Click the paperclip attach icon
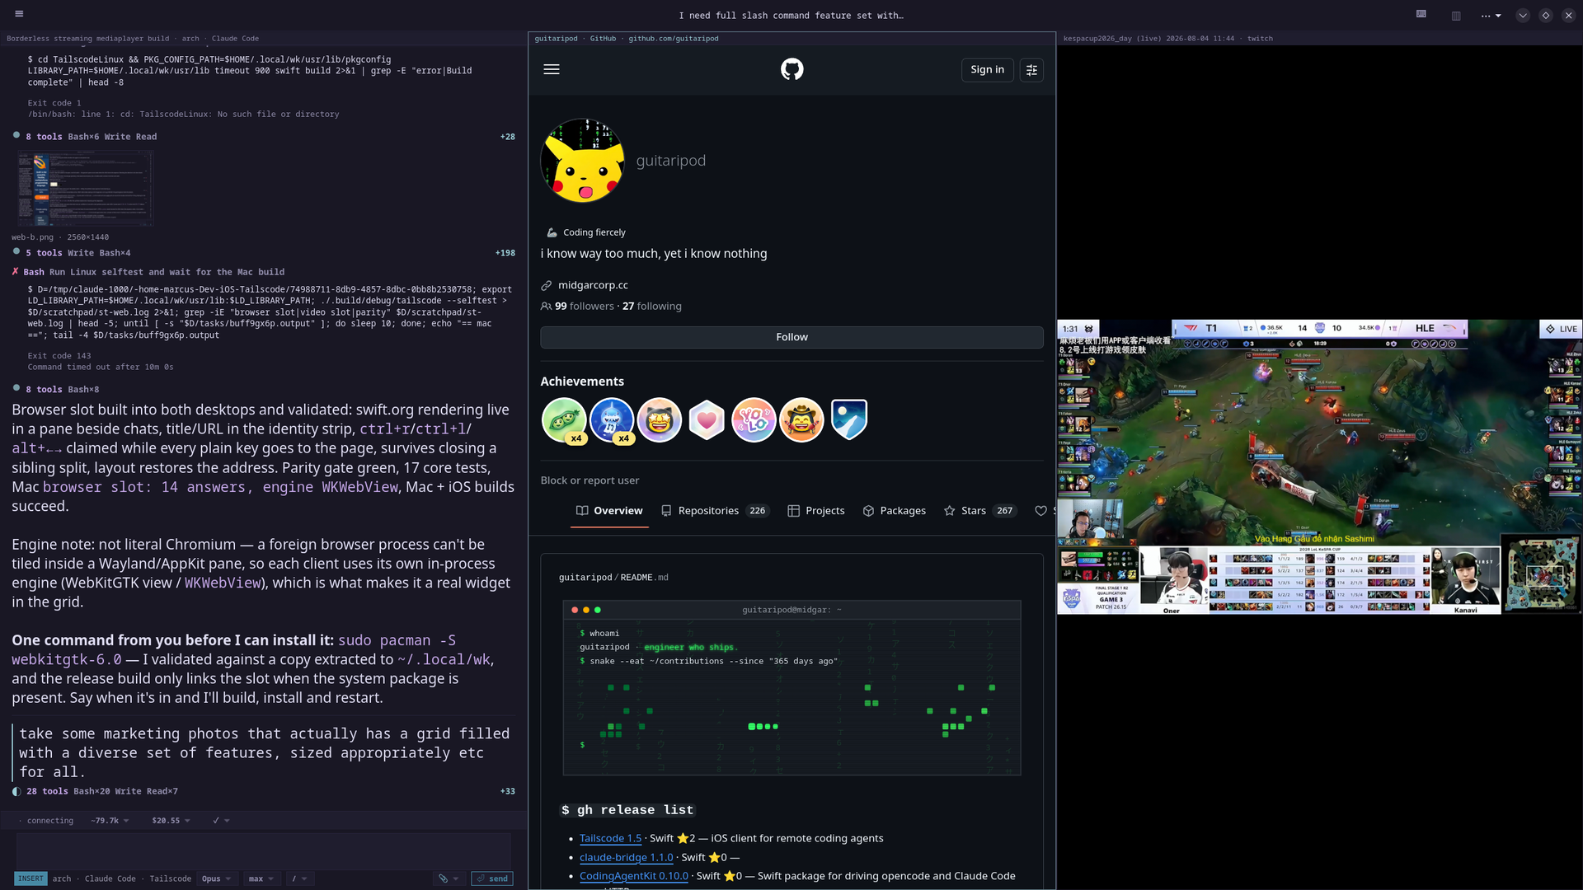The height and width of the screenshot is (890, 1583). pyautogui.click(x=444, y=878)
